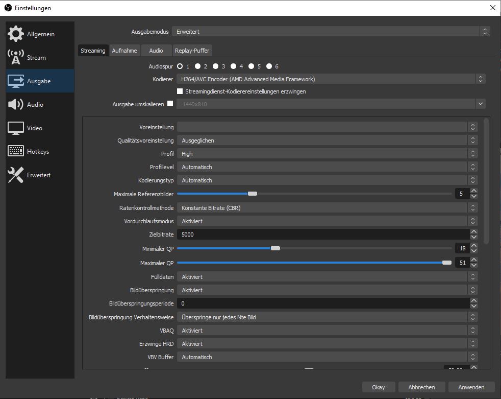Viewport: 501px width, 399px height.
Task: Click the OBS logo in title bar
Action: pyautogui.click(x=8, y=8)
